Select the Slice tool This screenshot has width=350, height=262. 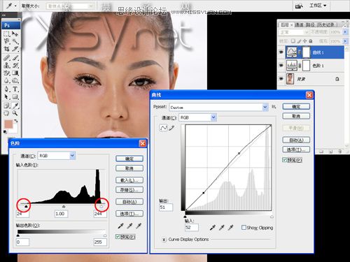point(15,49)
